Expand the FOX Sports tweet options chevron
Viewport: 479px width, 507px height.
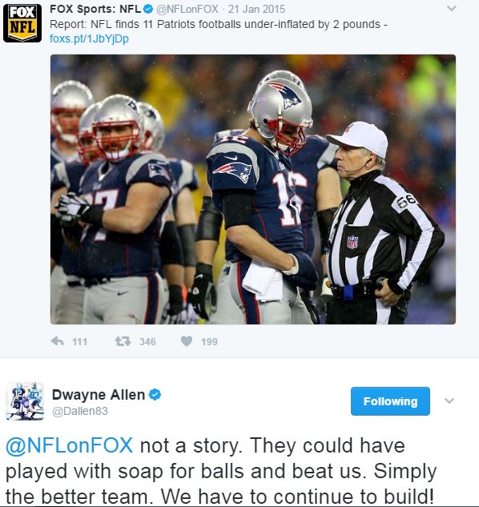click(x=452, y=9)
